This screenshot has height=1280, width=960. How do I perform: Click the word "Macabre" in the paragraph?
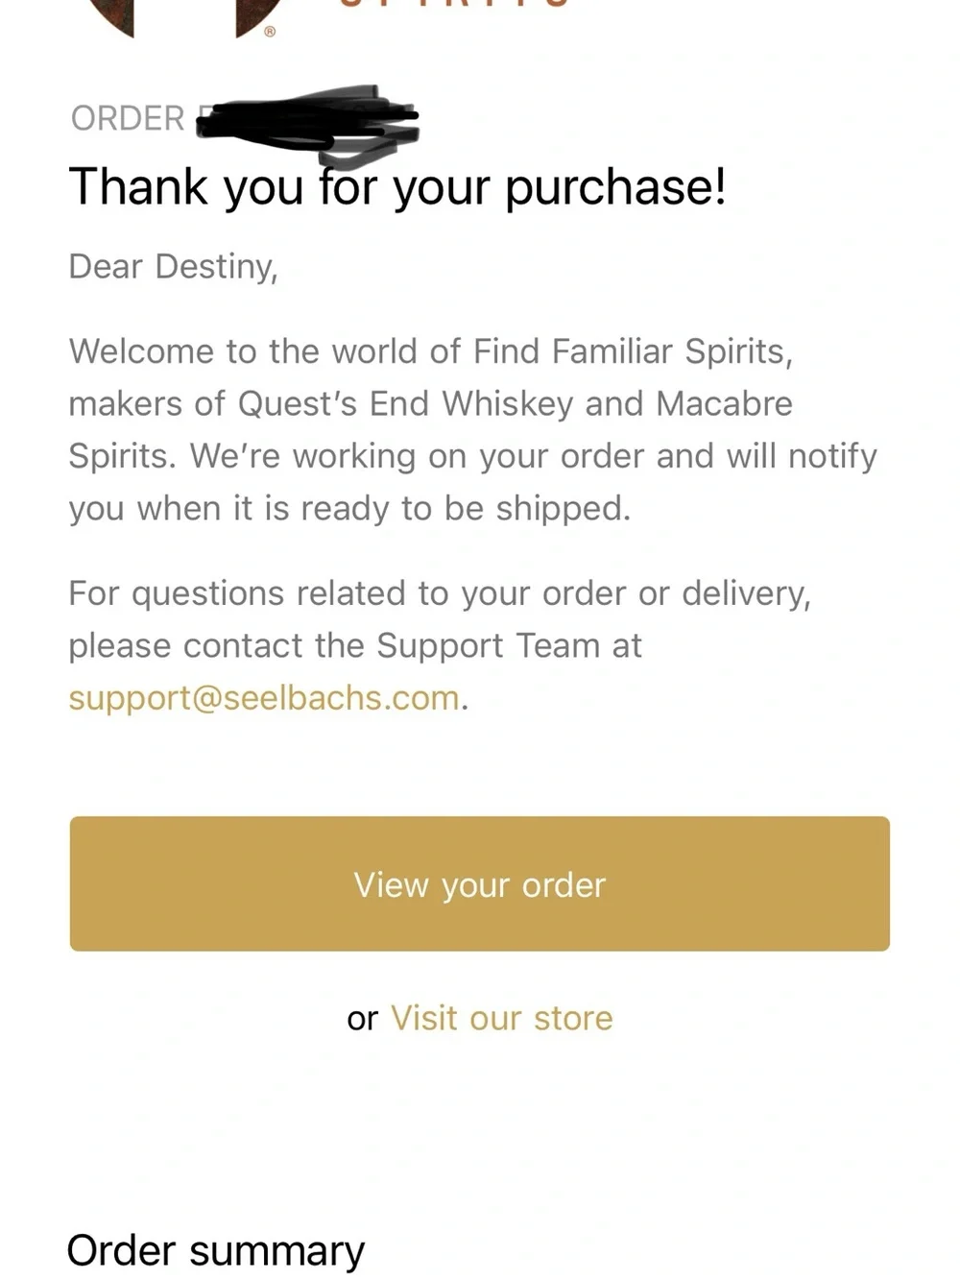click(724, 403)
